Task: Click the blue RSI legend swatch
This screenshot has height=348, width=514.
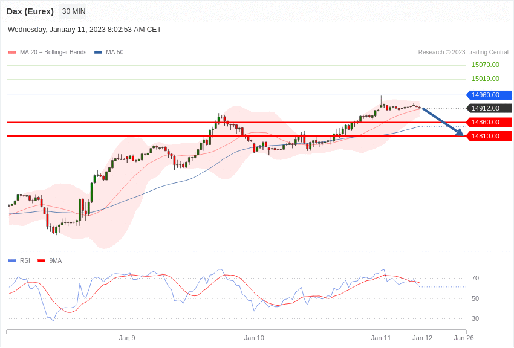Action: (12, 261)
